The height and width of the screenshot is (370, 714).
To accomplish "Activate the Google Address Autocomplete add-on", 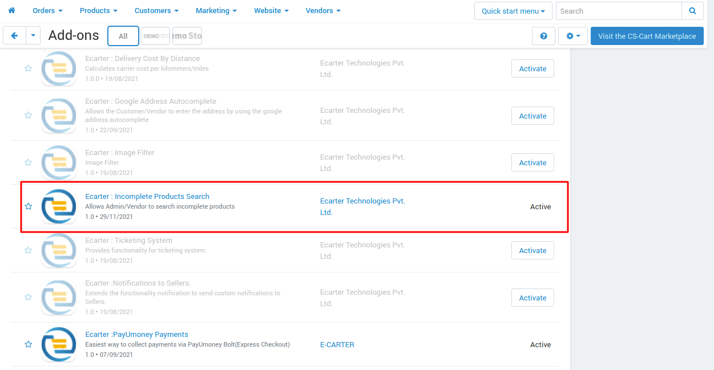I will (x=533, y=116).
